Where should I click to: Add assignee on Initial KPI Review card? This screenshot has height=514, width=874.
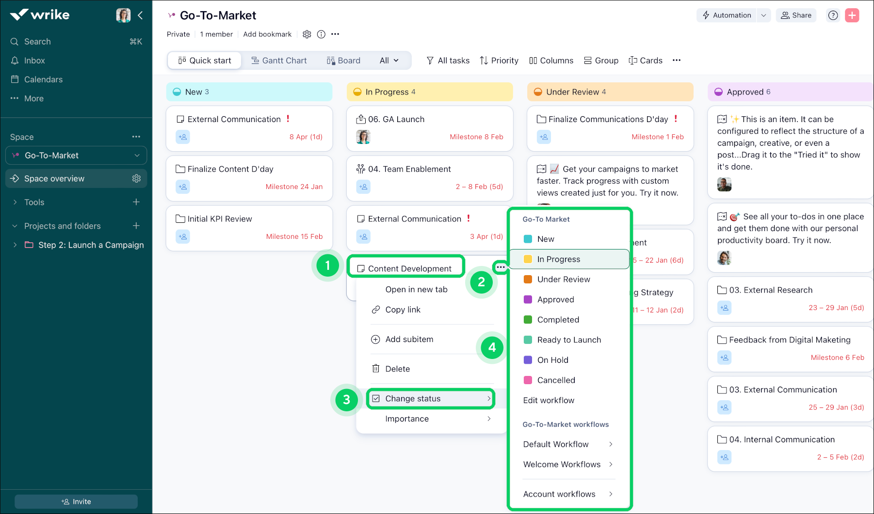pos(183,237)
